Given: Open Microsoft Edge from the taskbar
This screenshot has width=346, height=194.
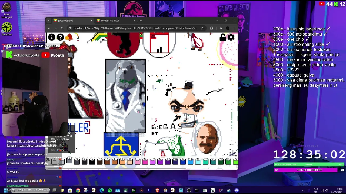Looking at the screenshot, I should pos(102,190).
